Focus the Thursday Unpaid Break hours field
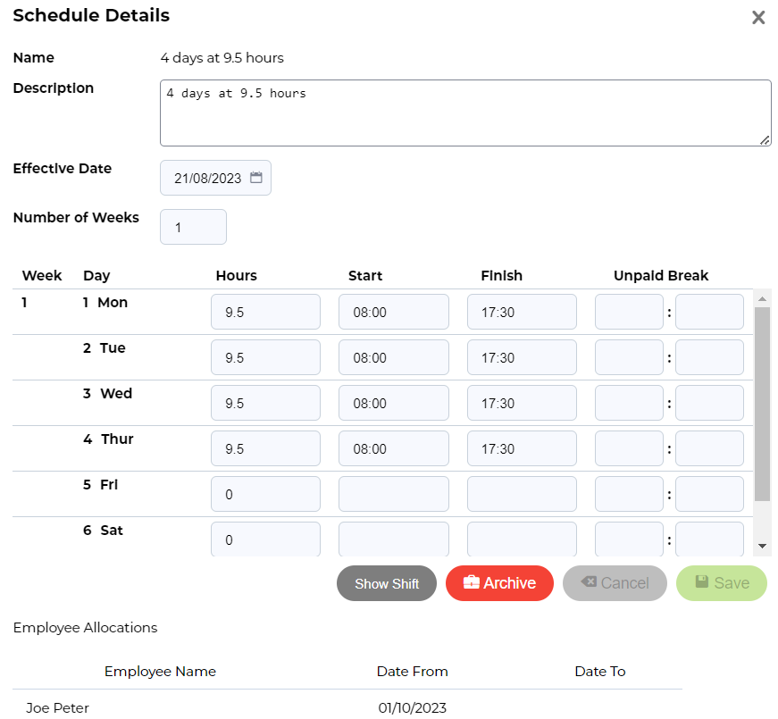 click(x=629, y=449)
